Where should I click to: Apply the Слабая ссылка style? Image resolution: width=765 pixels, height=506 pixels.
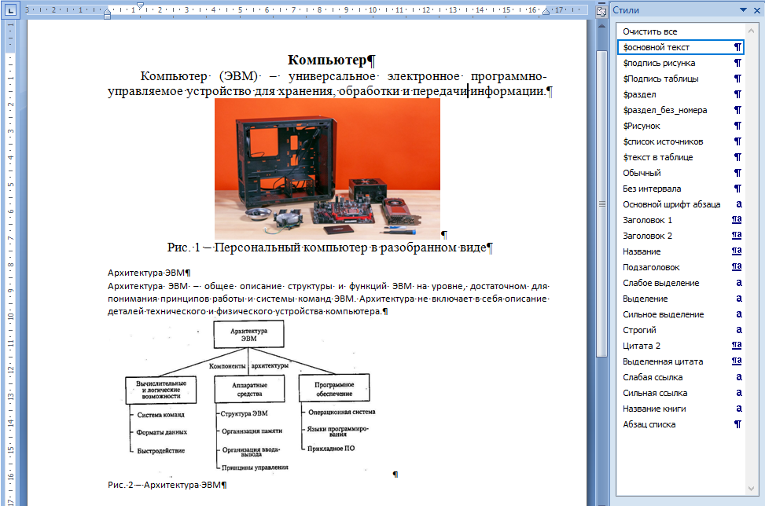[x=680, y=377]
